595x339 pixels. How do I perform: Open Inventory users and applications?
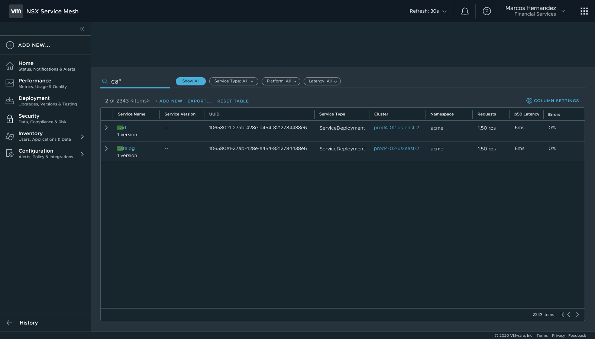tap(45, 136)
